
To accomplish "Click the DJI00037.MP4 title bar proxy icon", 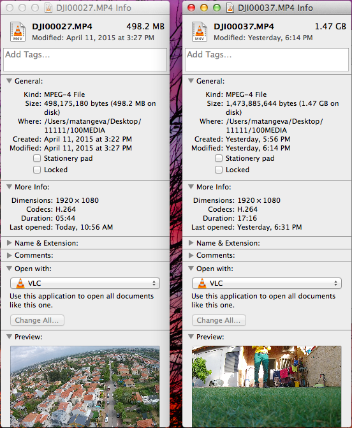I will (230, 8).
